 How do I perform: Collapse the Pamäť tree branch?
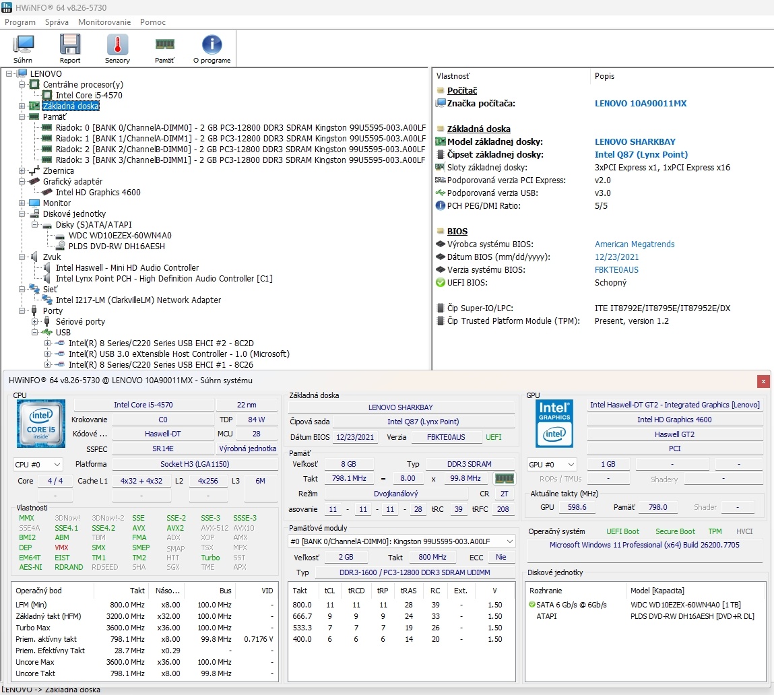(x=22, y=117)
